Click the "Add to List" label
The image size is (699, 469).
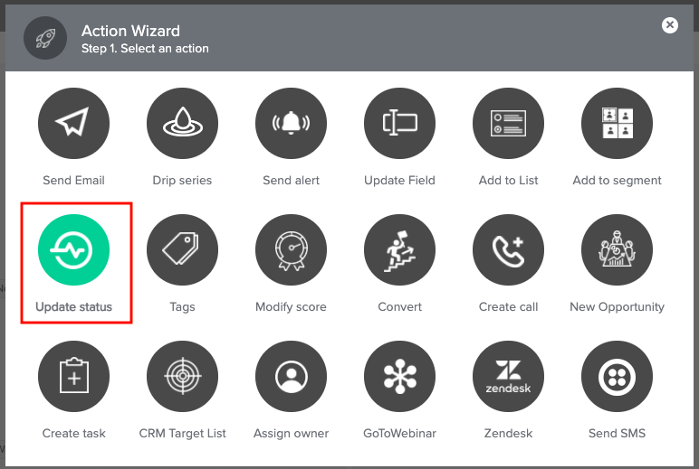[509, 180]
